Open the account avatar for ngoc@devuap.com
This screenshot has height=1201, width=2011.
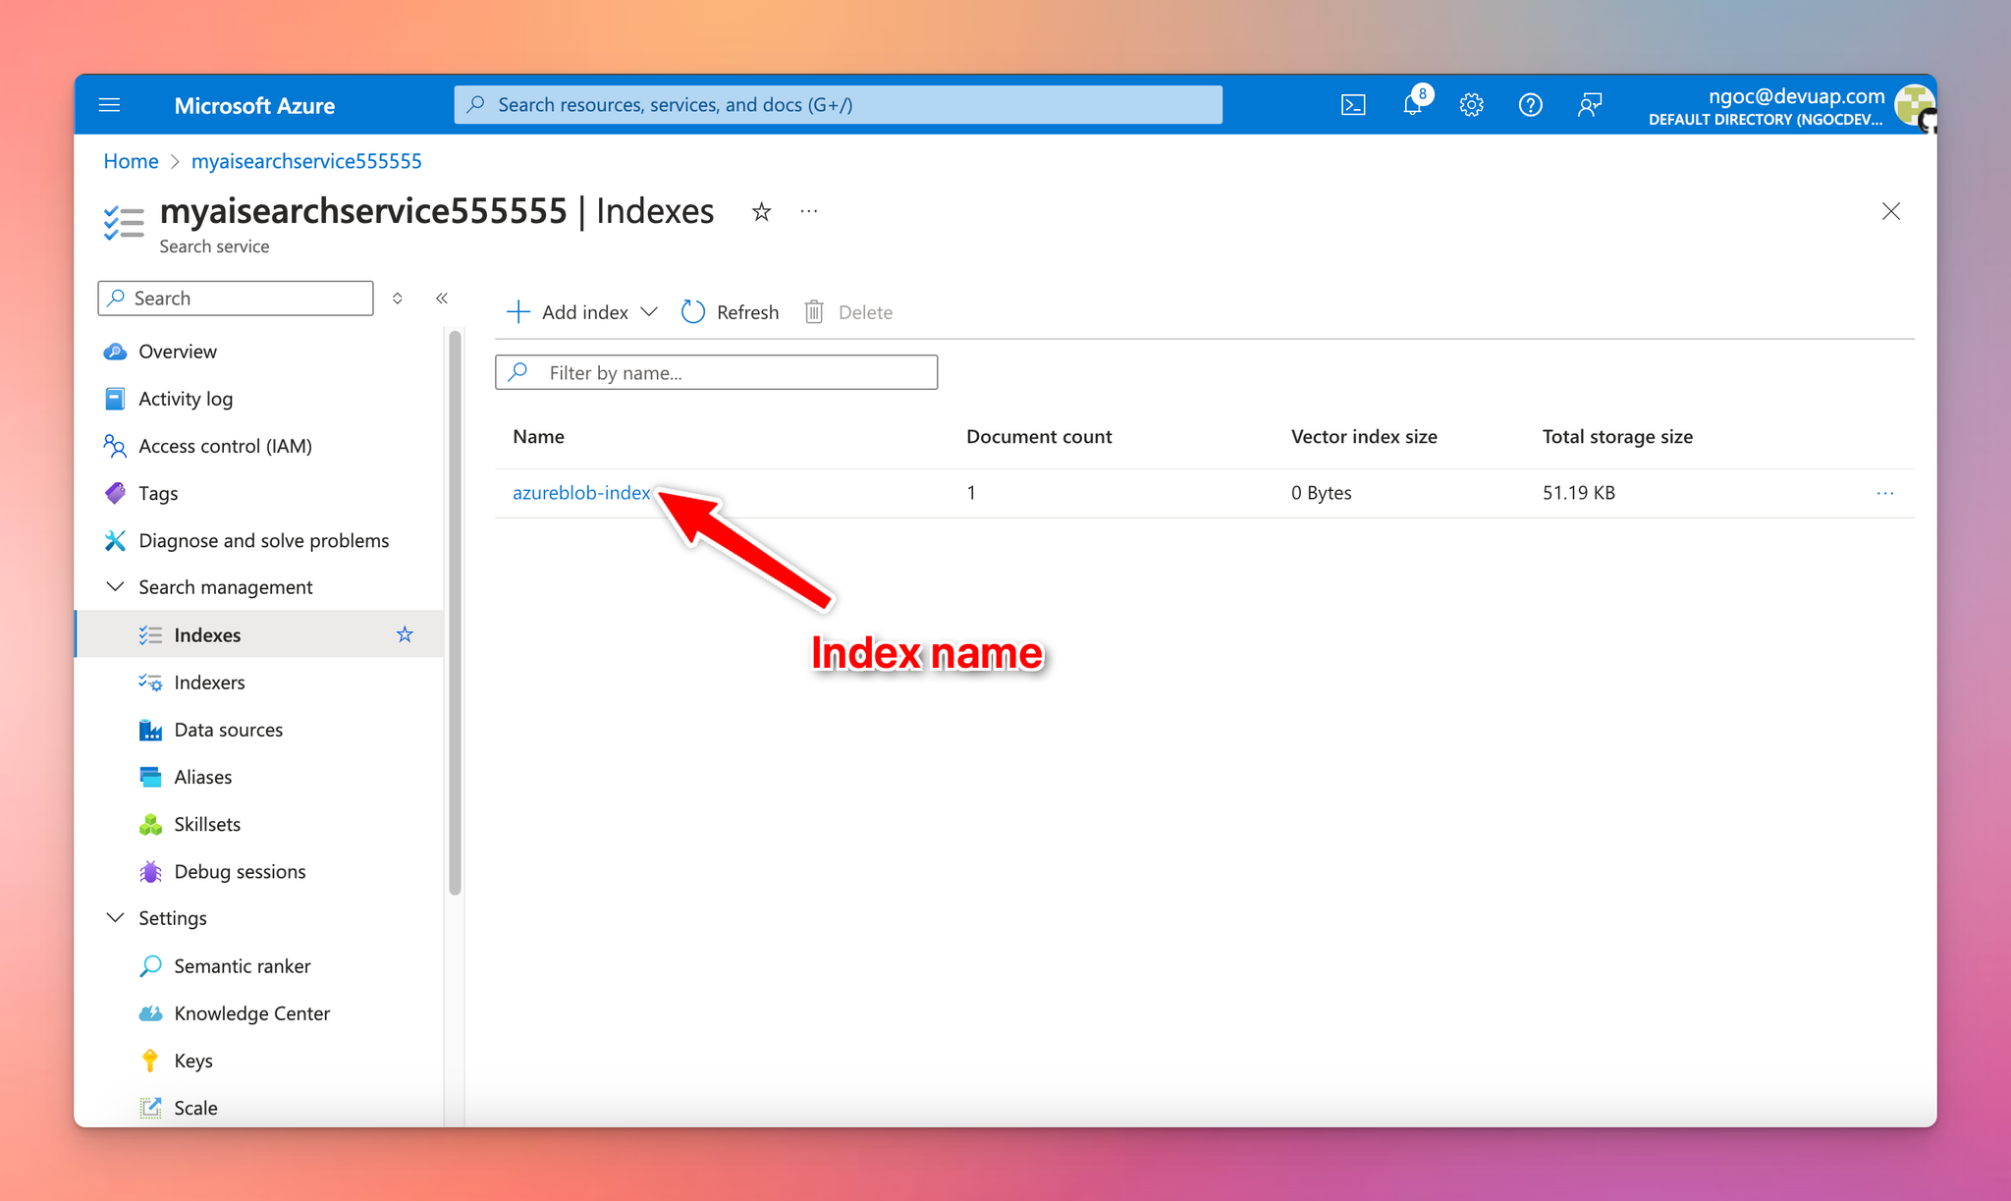click(1914, 106)
